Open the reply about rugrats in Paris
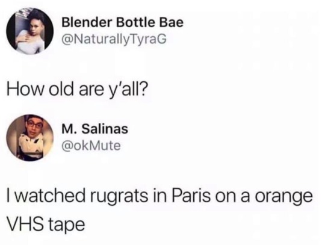Screen dimensions: 325x245 (159, 210)
